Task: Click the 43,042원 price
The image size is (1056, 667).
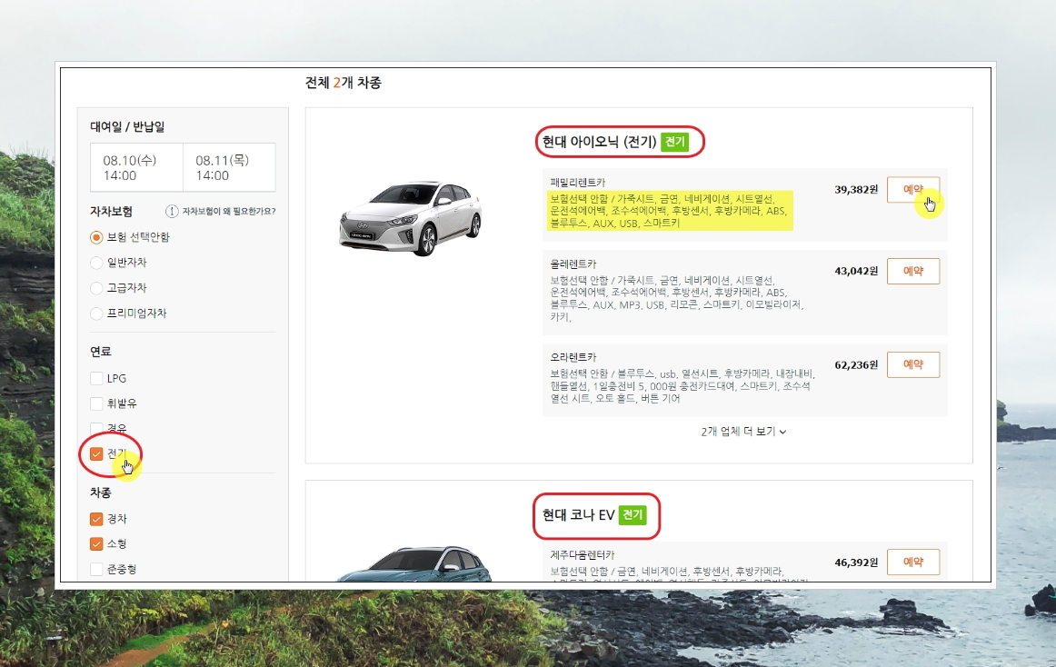Action: 856,272
